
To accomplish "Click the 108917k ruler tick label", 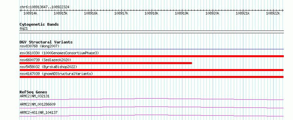I will pos(121,13).
